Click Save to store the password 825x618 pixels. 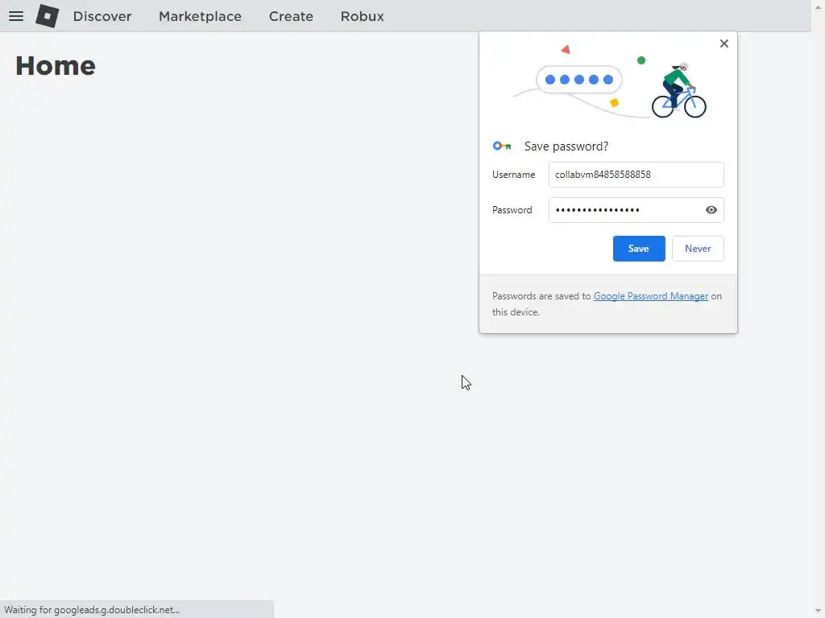point(639,249)
